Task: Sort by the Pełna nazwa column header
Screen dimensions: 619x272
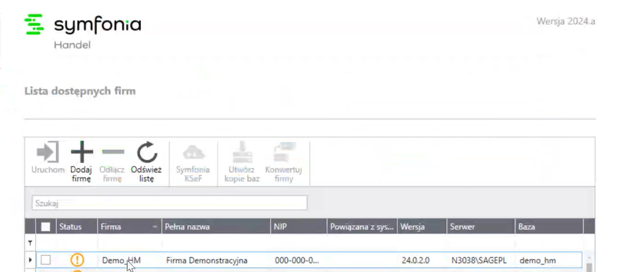Action: tap(187, 227)
